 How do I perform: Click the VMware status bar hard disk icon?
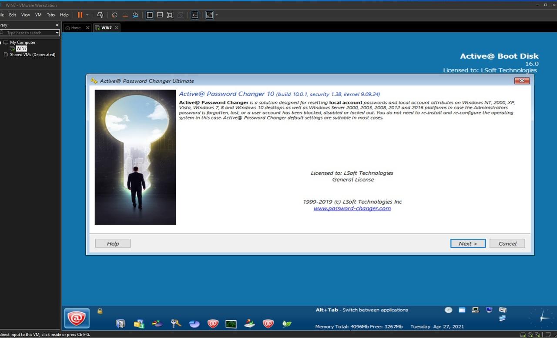pyautogui.click(x=523, y=335)
